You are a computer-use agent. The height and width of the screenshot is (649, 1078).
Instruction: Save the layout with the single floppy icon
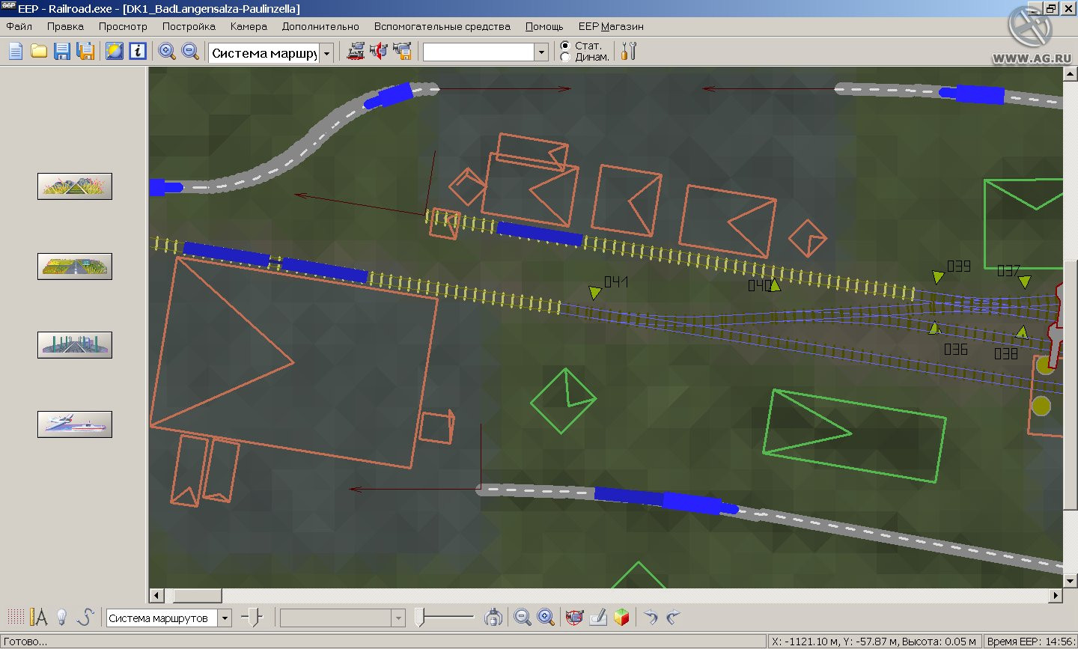(x=62, y=51)
